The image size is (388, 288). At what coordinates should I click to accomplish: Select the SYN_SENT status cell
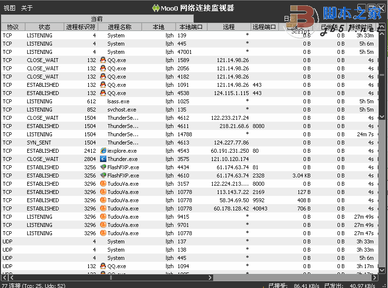click(39, 143)
